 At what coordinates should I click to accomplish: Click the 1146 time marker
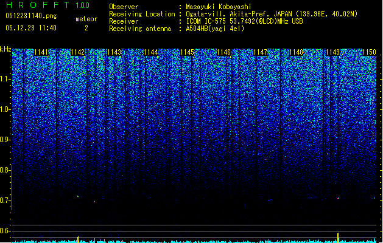(x=223, y=52)
